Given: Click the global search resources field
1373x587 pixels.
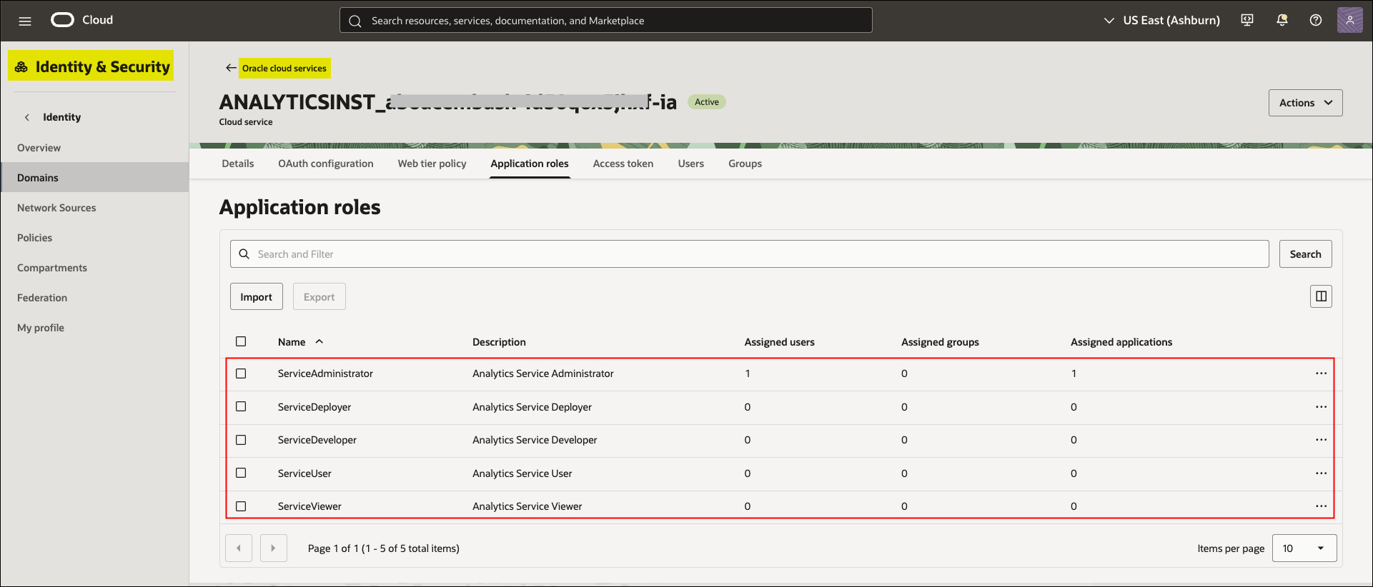Looking at the screenshot, I should 605,21.
